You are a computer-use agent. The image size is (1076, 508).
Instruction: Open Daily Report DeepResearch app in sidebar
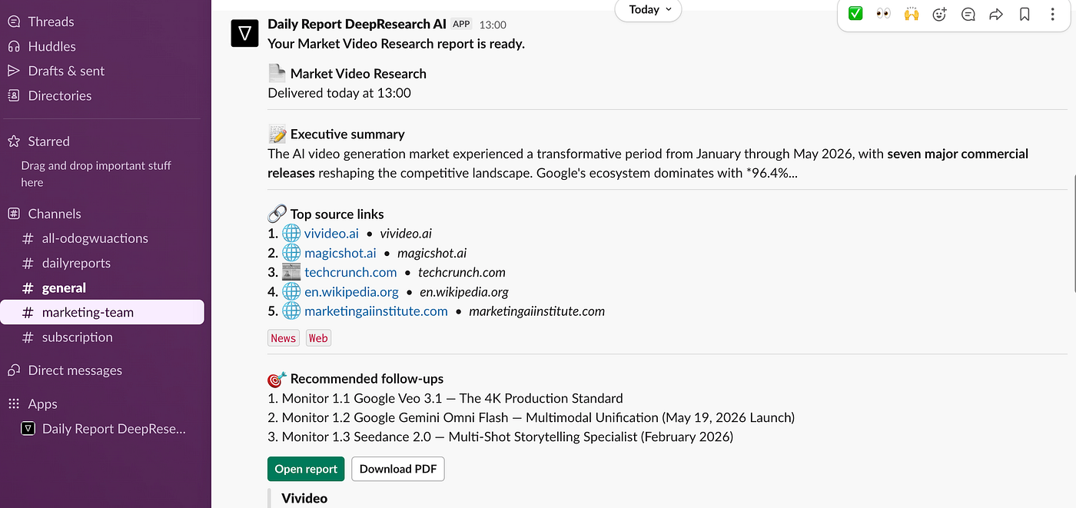[114, 429]
